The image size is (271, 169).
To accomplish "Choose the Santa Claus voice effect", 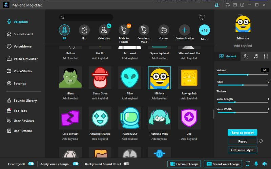I will coord(100,78).
